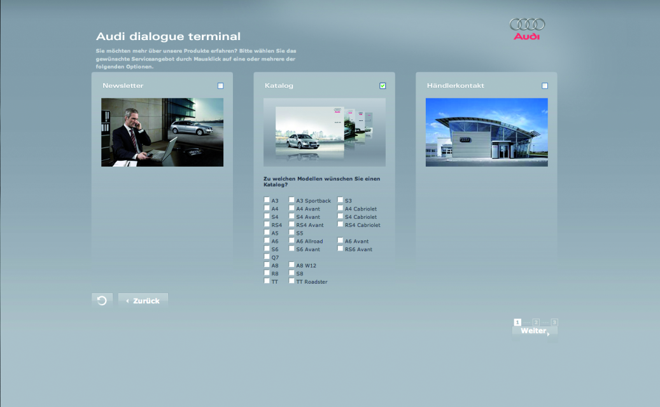This screenshot has height=407, width=660.
Task: Select the A4 catalog checkbox
Action: pos(267,208)
